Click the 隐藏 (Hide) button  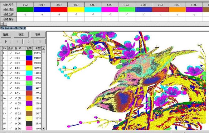(x=6, y=35)
